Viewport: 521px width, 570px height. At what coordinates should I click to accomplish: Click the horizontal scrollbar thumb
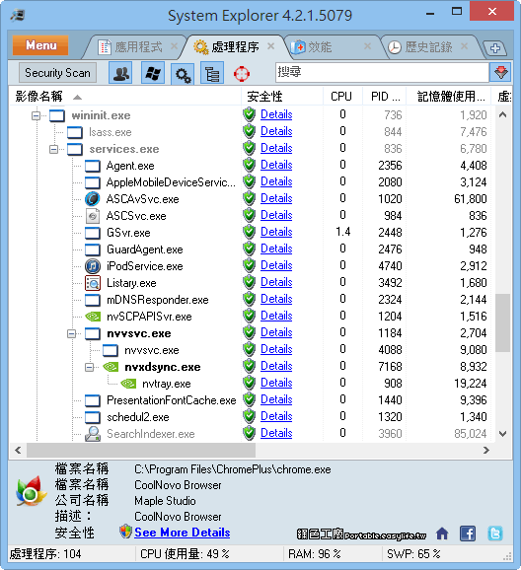coord(141,451)
